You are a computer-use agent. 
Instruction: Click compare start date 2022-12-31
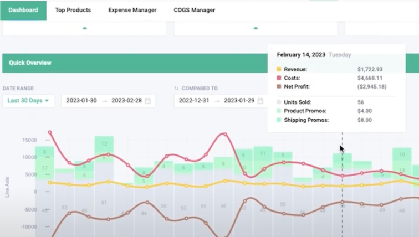point(194,101)
